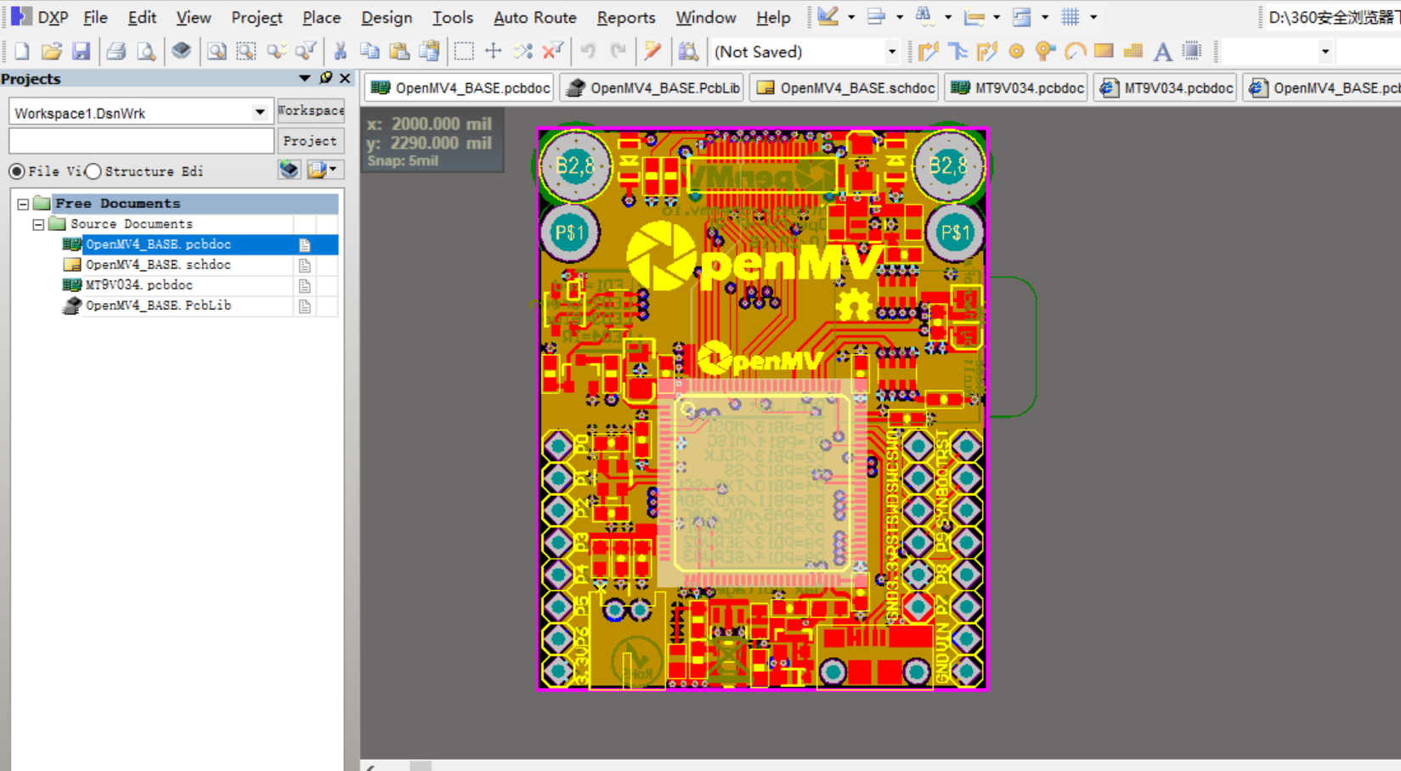Select MT9V034.pcbdoc in project tree

tap(138, 285)
